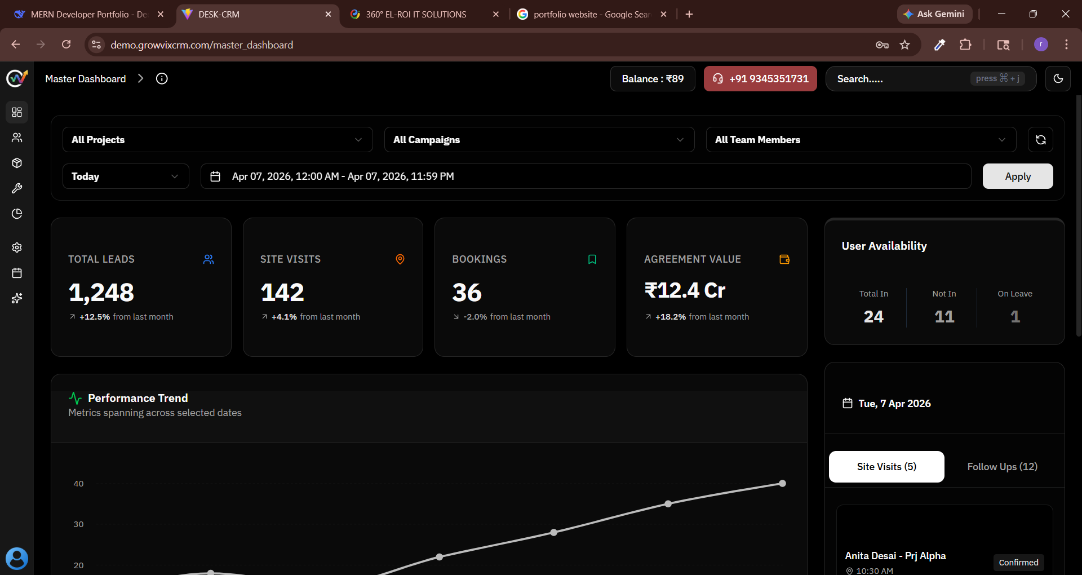Viewport: 1082px width, 575px height.
Task: Click the On Leave 1 count
Action: tap(1015, 317)
